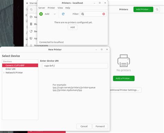Click the green Add a Printer... button
The image size is (164, 133).
tap(124, 78)
